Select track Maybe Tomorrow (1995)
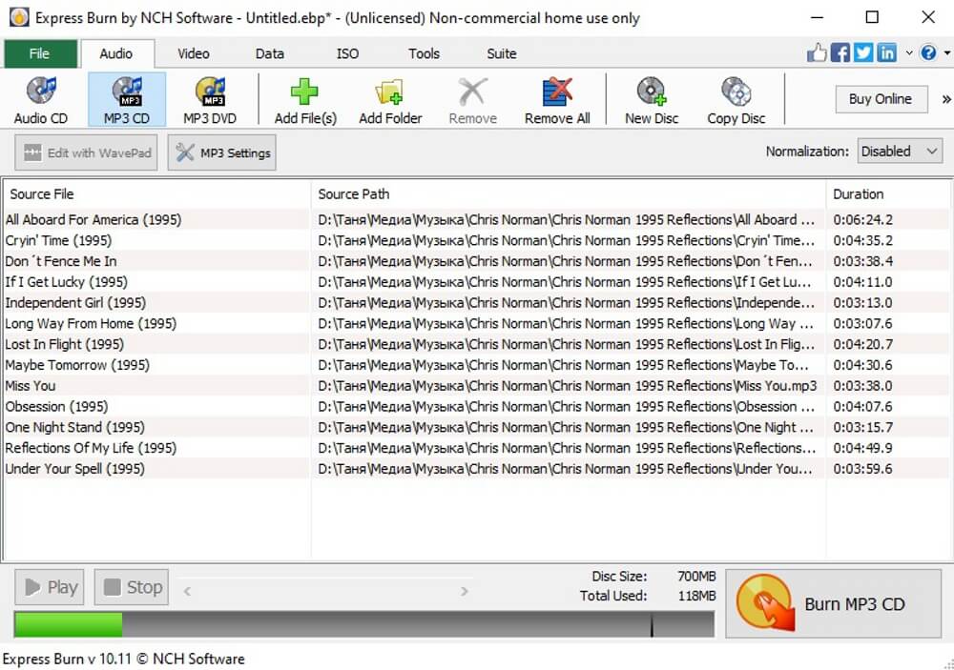Screen dimensions: 954x670 coord(77,365)
